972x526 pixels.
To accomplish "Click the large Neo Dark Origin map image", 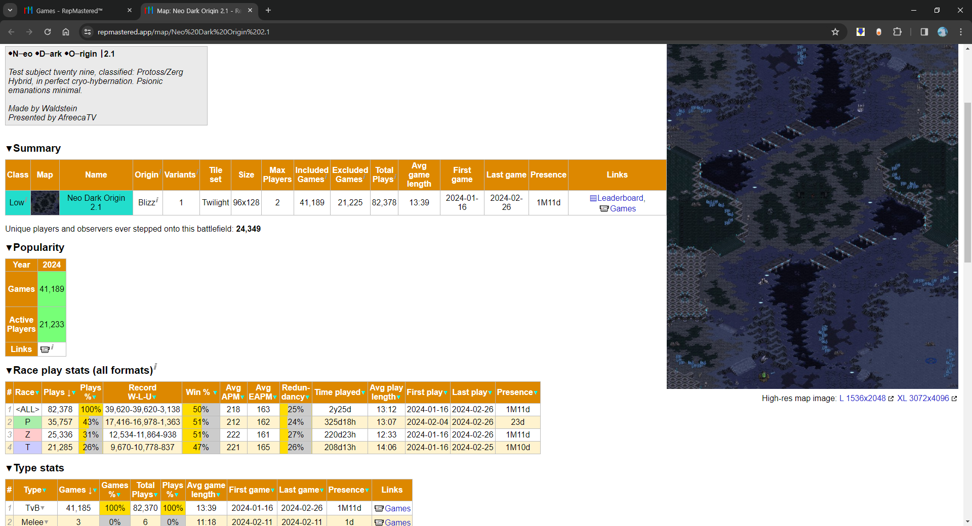I will [812, 216].
